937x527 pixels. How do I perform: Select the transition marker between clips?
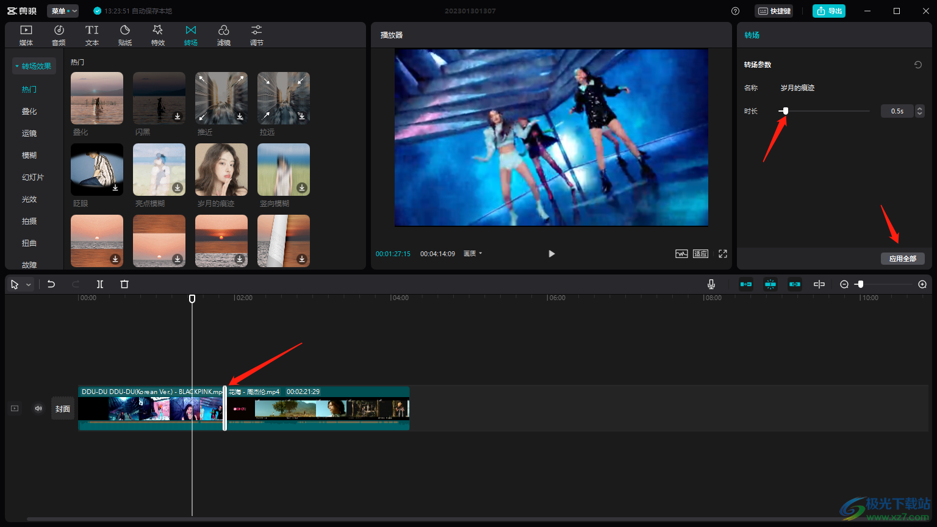(225, 408)
